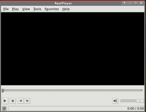Keep window on top with arrow icon
Viewport: 146px width, 112px height.
[x=124, y=3]
